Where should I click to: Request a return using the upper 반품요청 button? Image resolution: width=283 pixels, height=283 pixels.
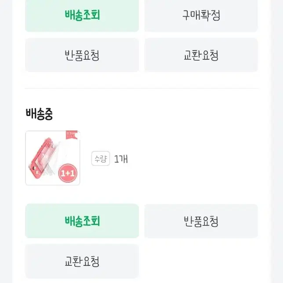click(x=82, y=55)
